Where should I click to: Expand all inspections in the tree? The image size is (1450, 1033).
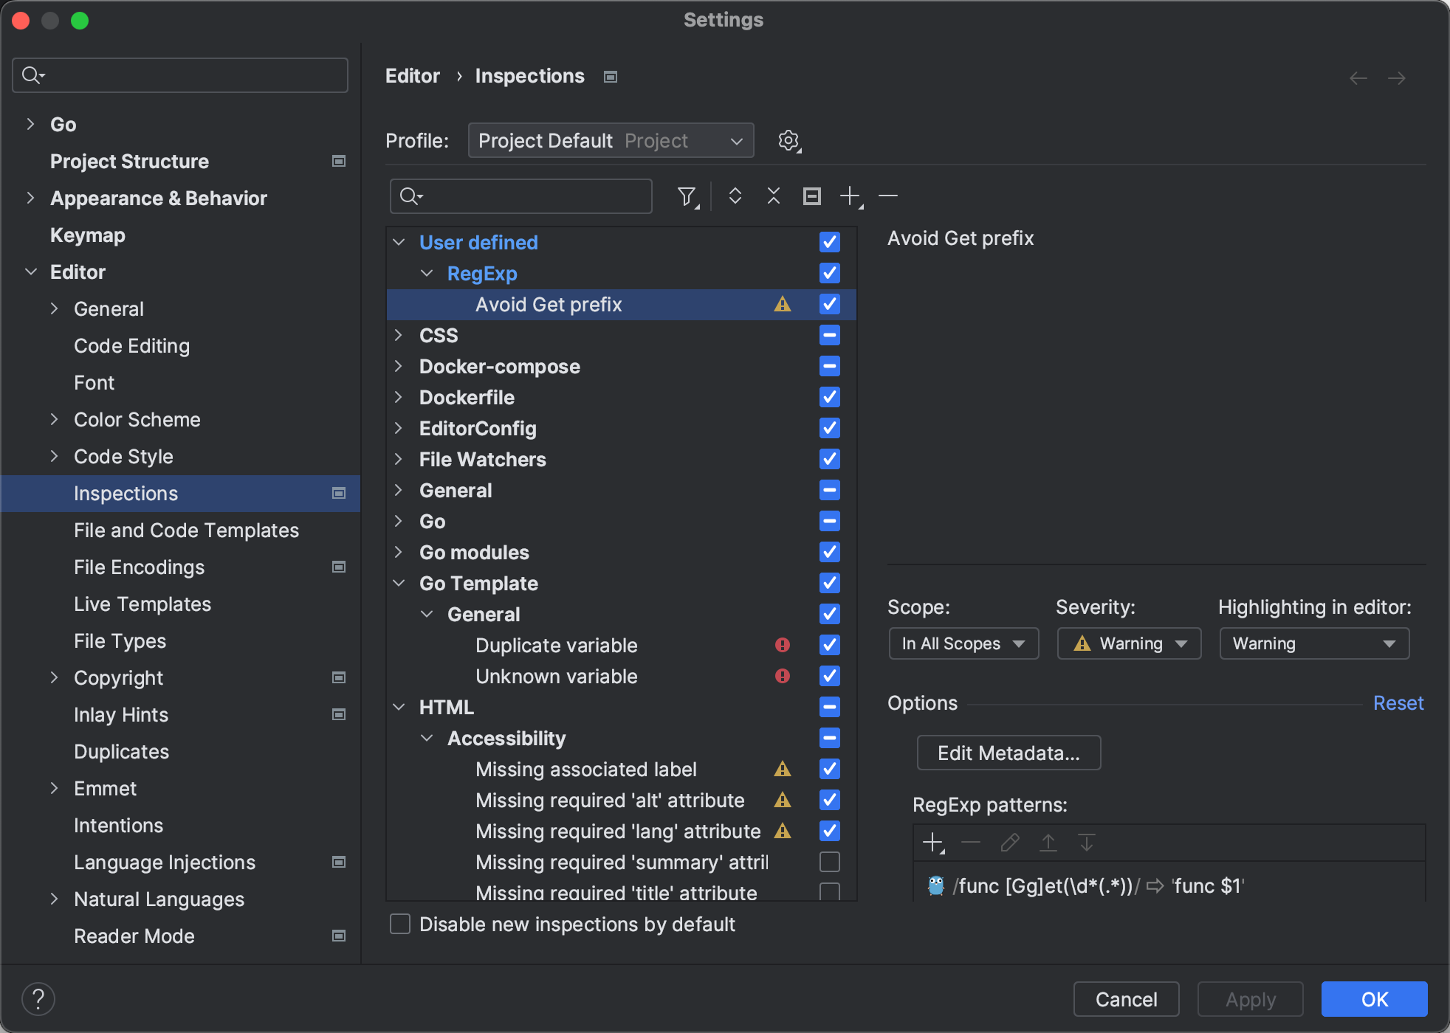(735, 196)
